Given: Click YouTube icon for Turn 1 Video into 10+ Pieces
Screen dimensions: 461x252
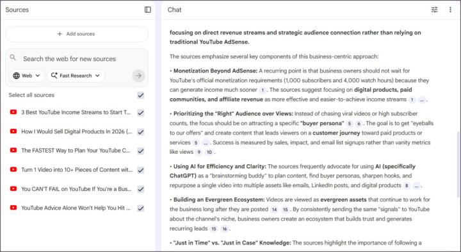Looking at the screenshot, I should [x=13, y=169].
